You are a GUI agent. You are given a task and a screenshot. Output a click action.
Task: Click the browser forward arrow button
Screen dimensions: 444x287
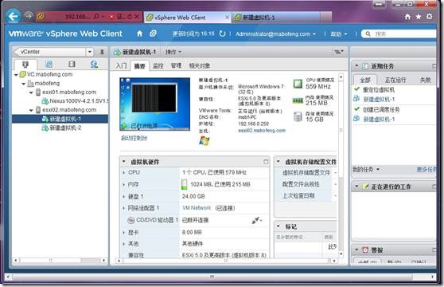[x=29, y=16]
